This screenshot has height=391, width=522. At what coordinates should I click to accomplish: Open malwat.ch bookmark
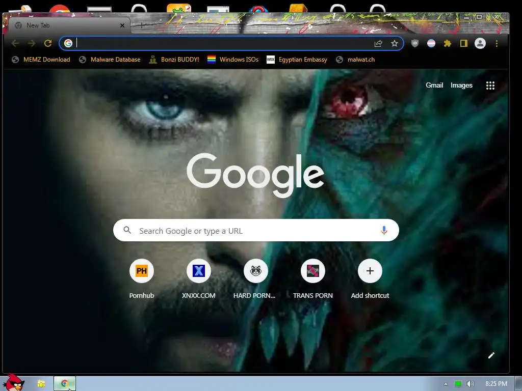pos(355,60)
